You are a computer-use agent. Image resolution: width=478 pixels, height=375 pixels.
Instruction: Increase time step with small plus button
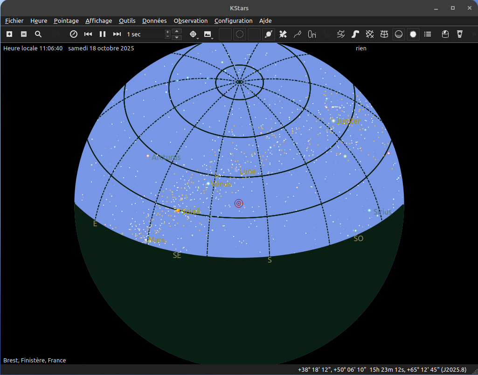click(168, 32)
